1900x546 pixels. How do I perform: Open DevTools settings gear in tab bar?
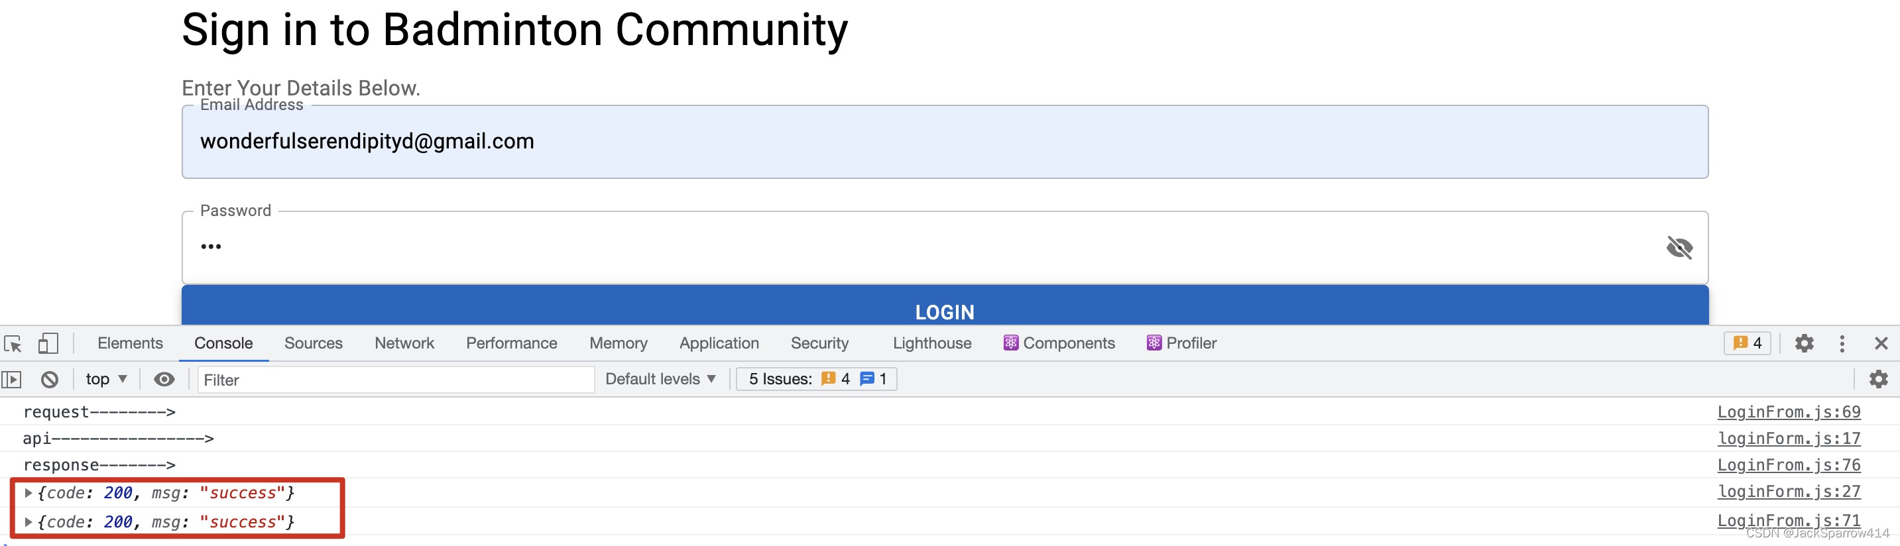click(x=1804, y=343)
